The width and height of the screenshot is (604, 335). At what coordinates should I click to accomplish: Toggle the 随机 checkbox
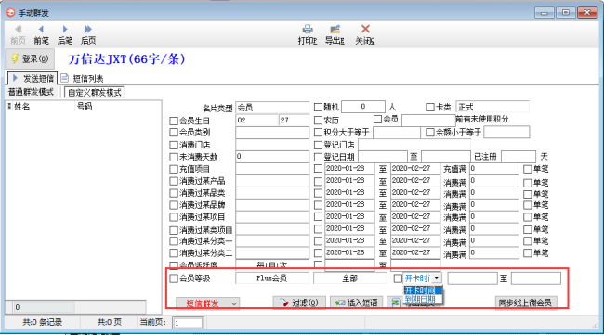tap(318, 107)
